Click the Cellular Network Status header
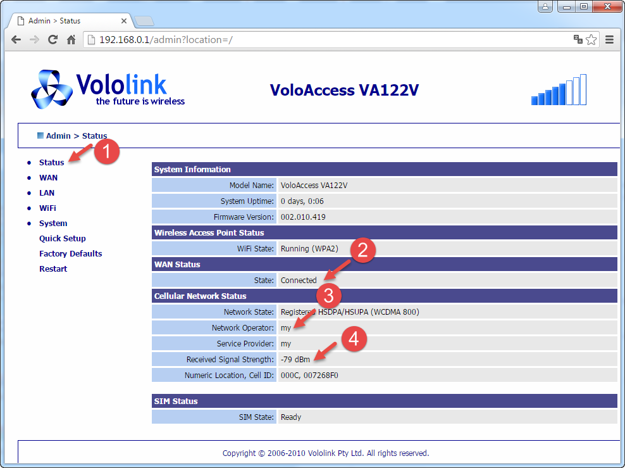Screen dimensions: 625x468 [x=384, y=296]
